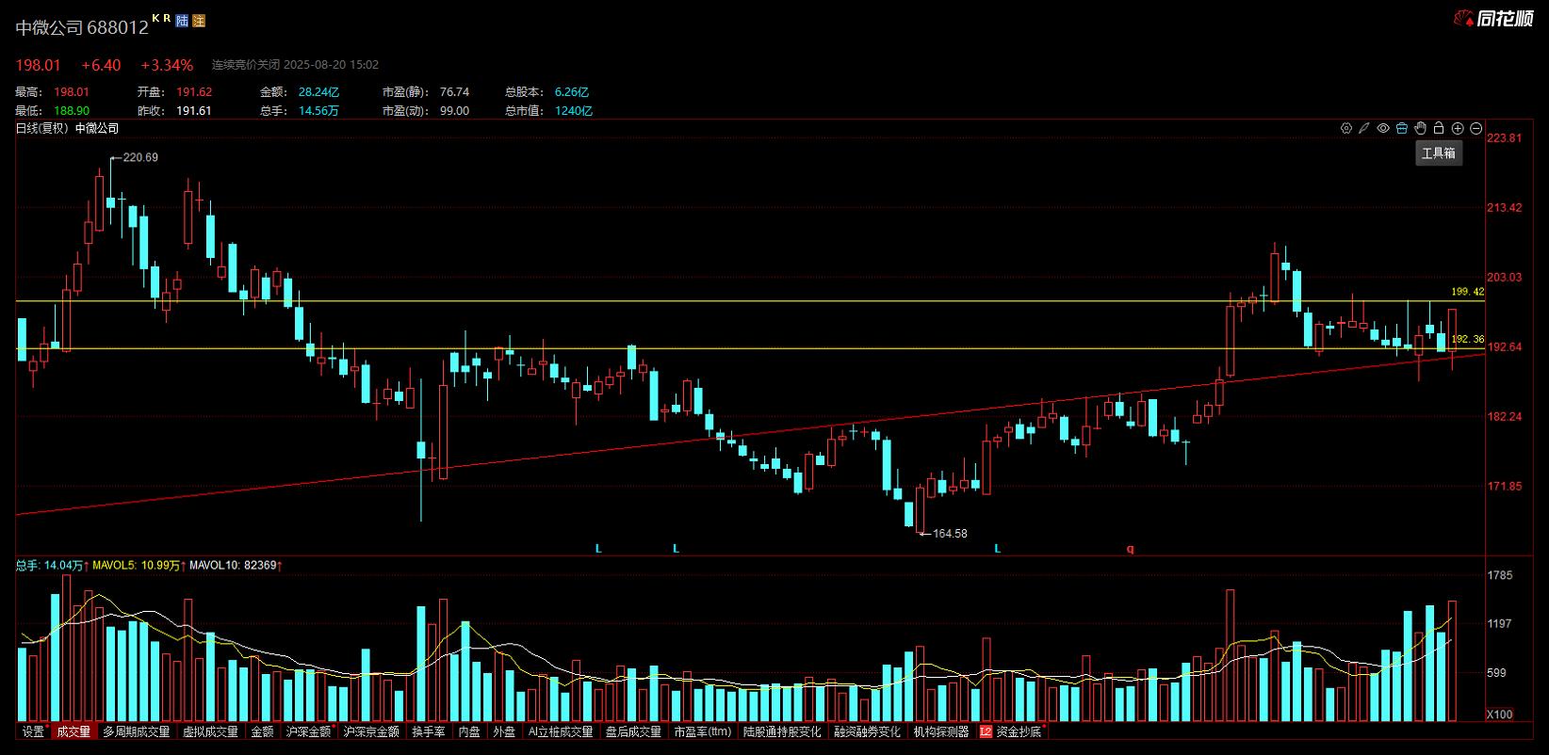
Task: Click the 市盈(动) value 99.00
Action: [454, 111]
